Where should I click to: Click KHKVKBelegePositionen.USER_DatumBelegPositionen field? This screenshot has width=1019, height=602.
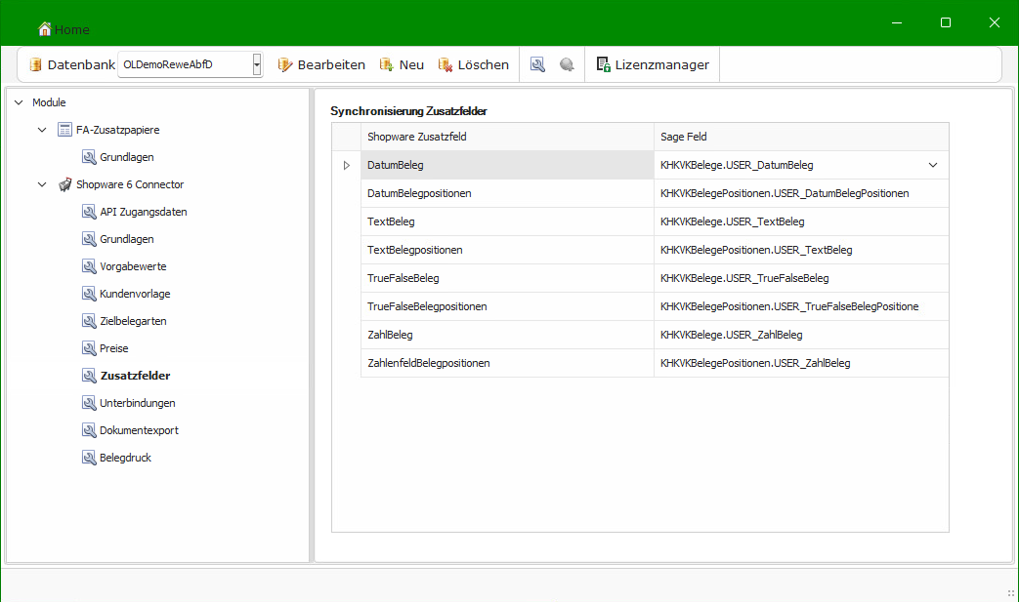coord(801,193)
